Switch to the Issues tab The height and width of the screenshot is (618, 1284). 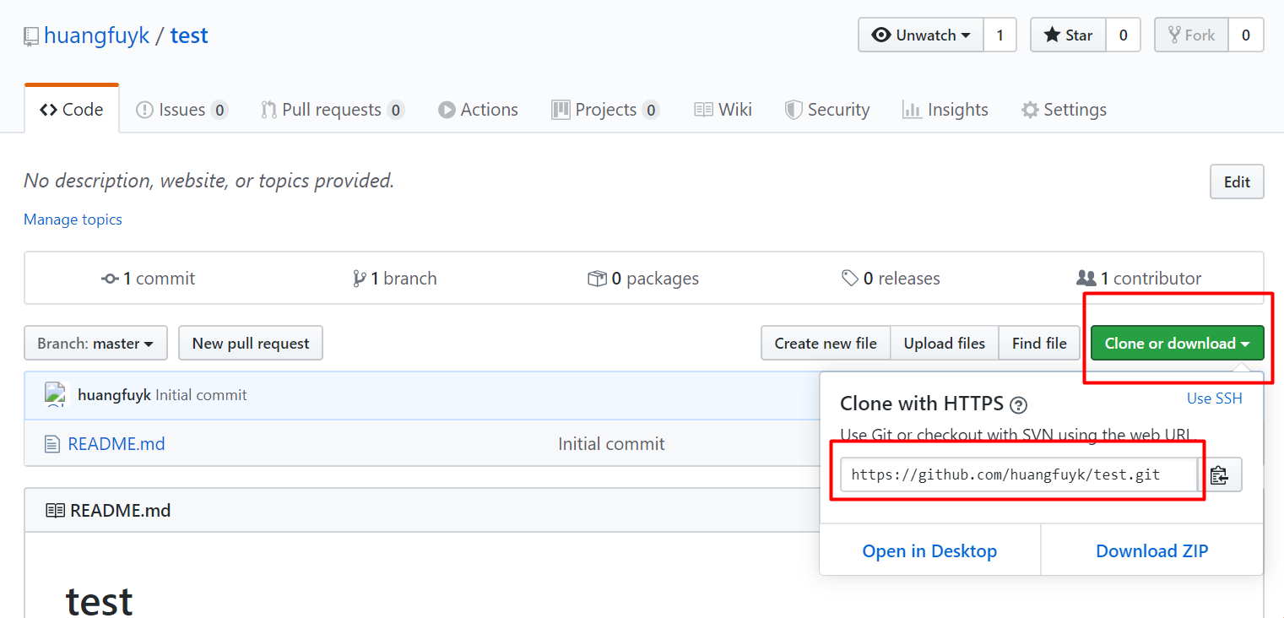pyautogui.click(x=182, y=110)
